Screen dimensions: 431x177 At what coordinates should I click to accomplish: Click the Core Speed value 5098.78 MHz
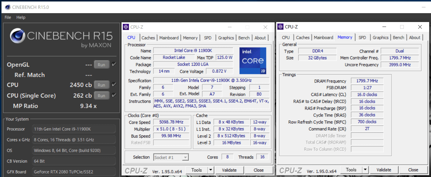[x=171, y=122]
